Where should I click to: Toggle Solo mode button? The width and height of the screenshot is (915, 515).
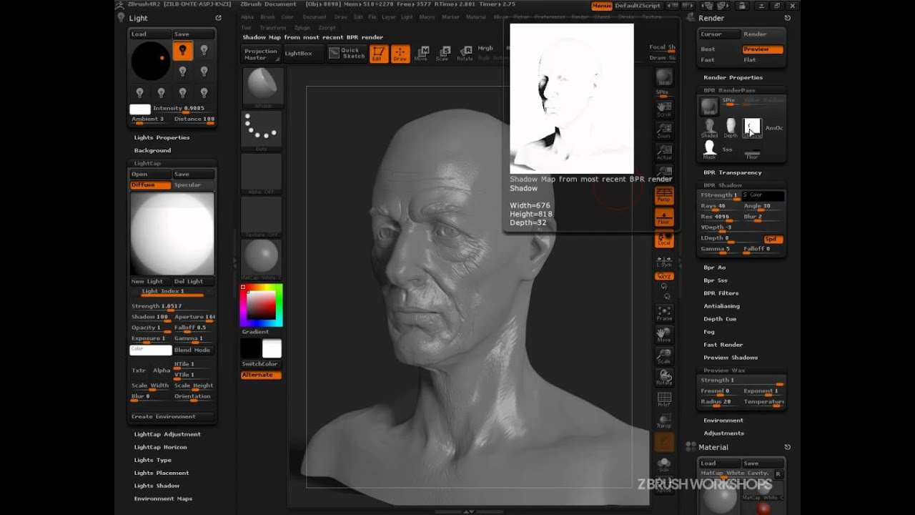point(664,464)
